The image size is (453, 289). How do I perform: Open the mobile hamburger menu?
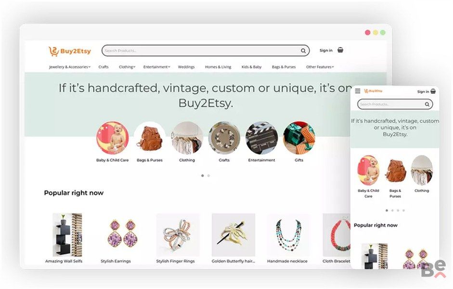tap(358, 91)
